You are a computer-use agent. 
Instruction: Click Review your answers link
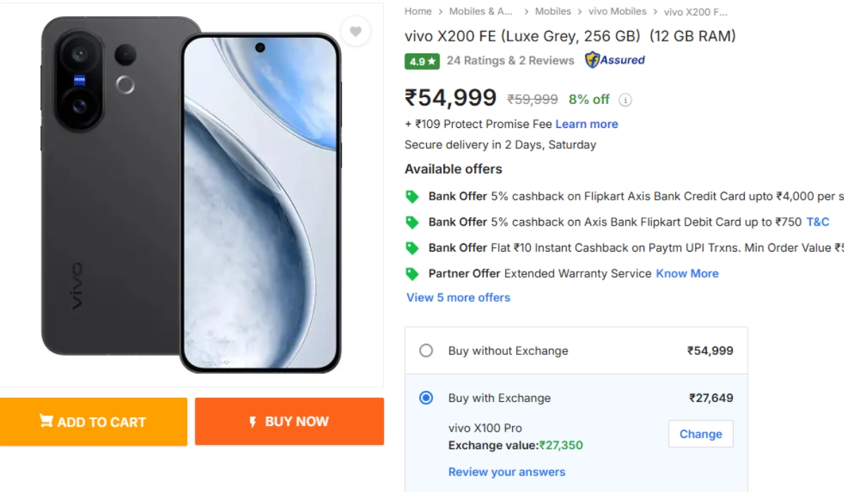tap(506, 472)
